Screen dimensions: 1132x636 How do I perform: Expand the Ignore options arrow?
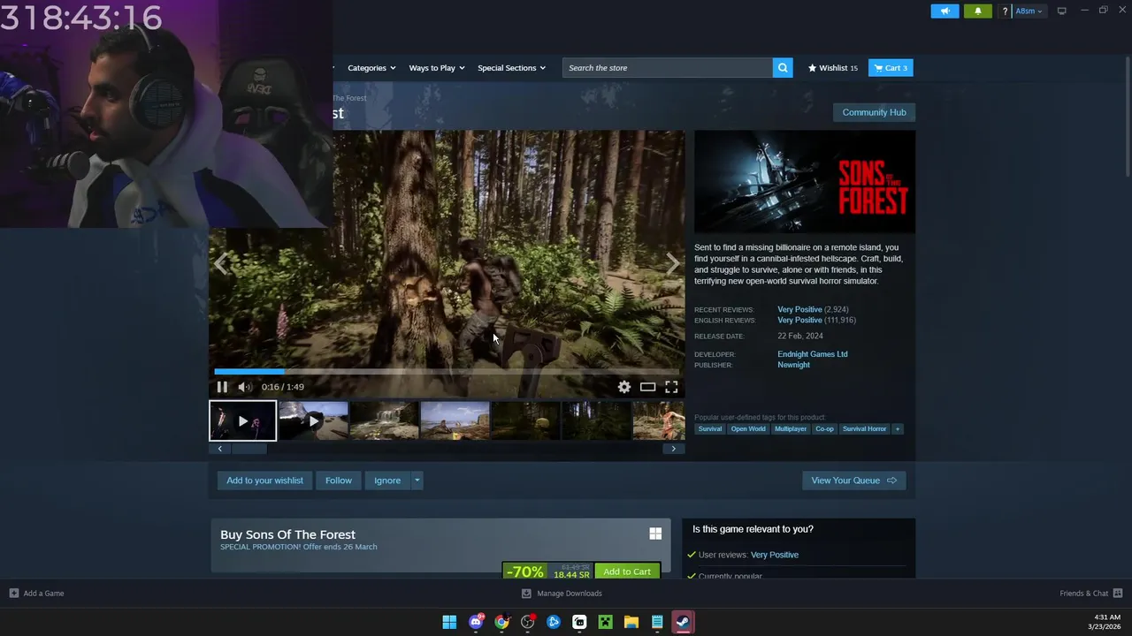click(417, 481)
